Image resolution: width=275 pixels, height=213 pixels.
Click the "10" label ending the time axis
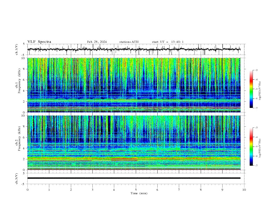(x=244, y=190)
